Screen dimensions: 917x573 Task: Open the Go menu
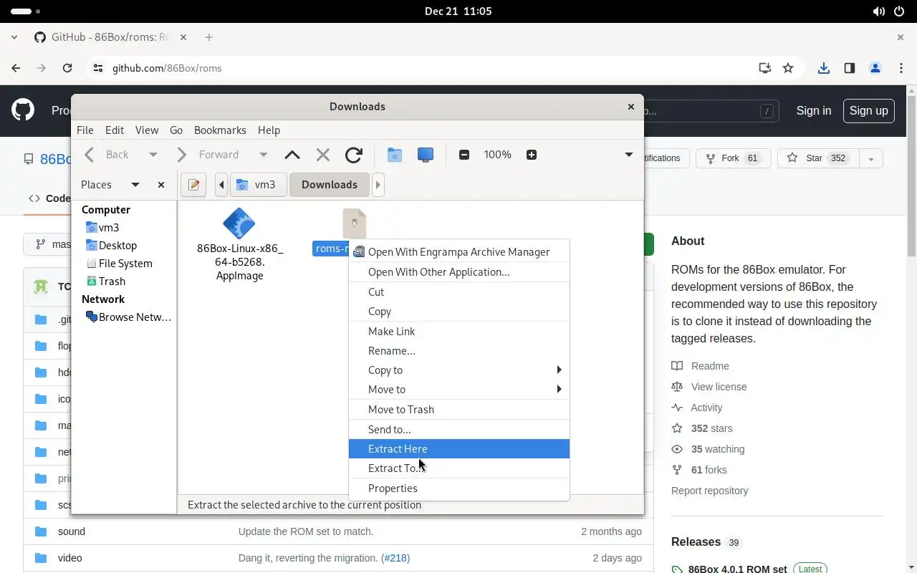pos(176,130)
